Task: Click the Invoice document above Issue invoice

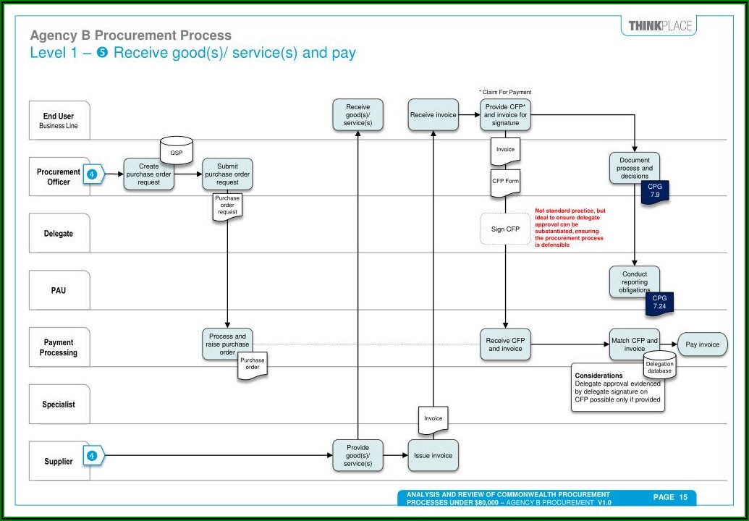Action: tap(433, 420)
